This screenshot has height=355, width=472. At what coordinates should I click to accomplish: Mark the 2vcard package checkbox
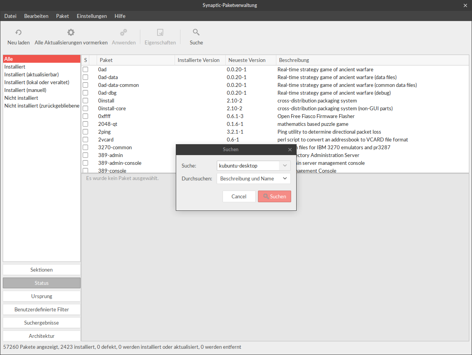tap(85, 140)
